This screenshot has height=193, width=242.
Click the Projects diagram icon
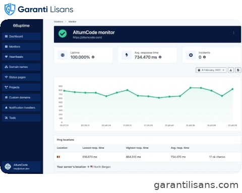(6, 87)
